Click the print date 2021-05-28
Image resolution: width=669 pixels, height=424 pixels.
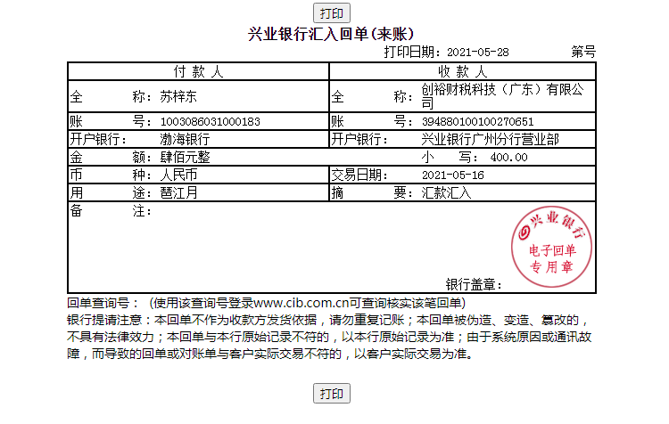pos(477,53)
